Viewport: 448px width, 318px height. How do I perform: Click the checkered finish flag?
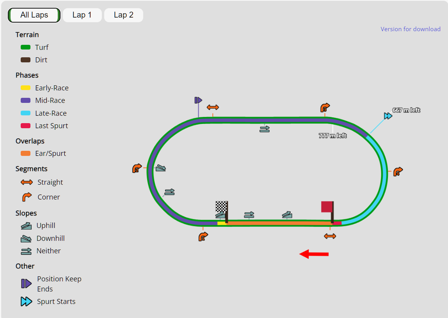pyautogui.click(x=222, y=207)
